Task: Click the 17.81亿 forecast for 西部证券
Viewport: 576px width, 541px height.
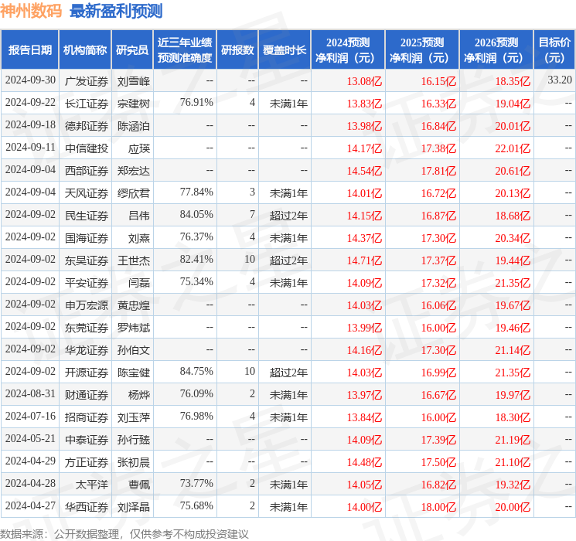Action: (x=438, y=171)
